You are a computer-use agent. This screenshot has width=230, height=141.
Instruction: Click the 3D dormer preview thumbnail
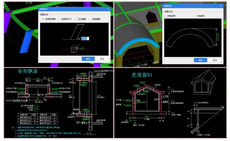click(203, 82)
